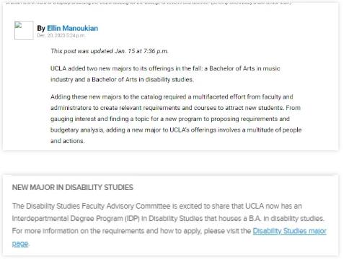
Task: Click the sentence beginning 'The Disability Studies Faculty Advisory Committee'
Action: 157,206
